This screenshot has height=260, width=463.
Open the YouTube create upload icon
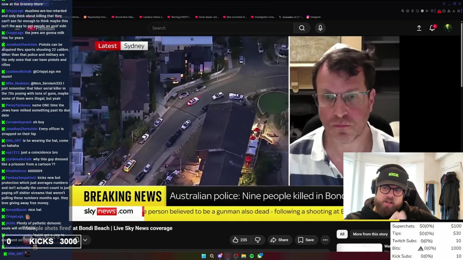tap(419, 28)
